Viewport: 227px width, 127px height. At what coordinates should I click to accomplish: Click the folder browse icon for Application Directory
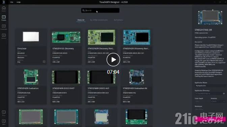click(x=224, y=94)
